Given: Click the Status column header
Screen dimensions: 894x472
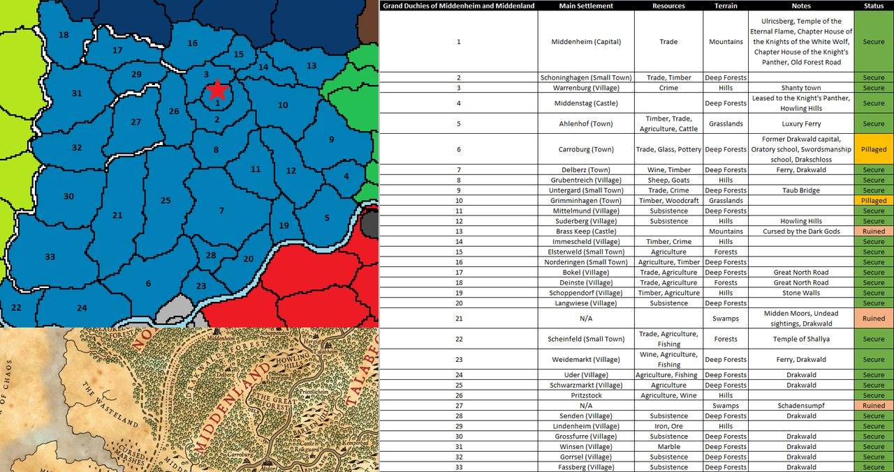Looking at the screenshot, I should tap(874, 6).
